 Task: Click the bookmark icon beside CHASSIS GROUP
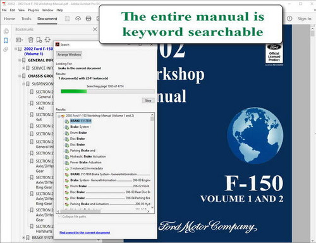pos(24,76)
